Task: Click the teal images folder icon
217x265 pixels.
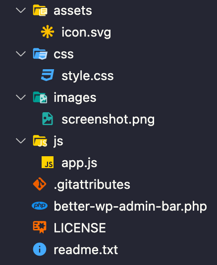Action: click(x=40, y=97)
